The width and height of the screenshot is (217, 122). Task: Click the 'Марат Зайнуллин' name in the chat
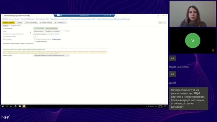coord(179,67)
